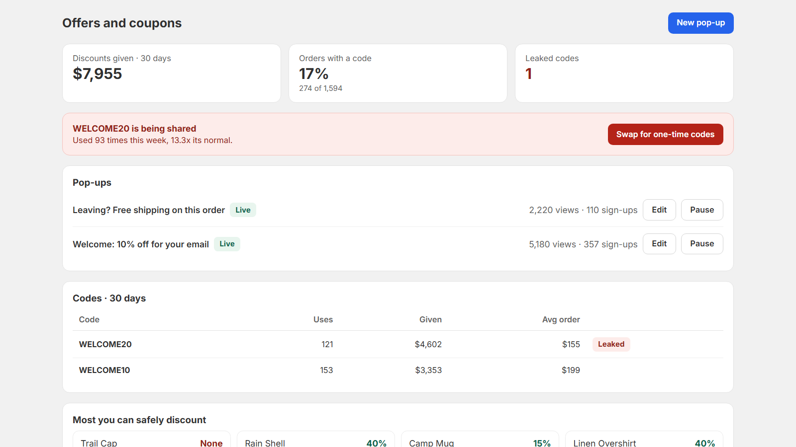Click the New pop-up button
This screenshot has width=796, height=447.
[700, 23]
